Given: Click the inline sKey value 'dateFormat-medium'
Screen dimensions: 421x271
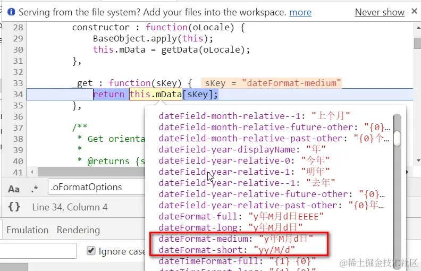Looking at the screenshot, I should pyautogui.click(x=291, y=83).
